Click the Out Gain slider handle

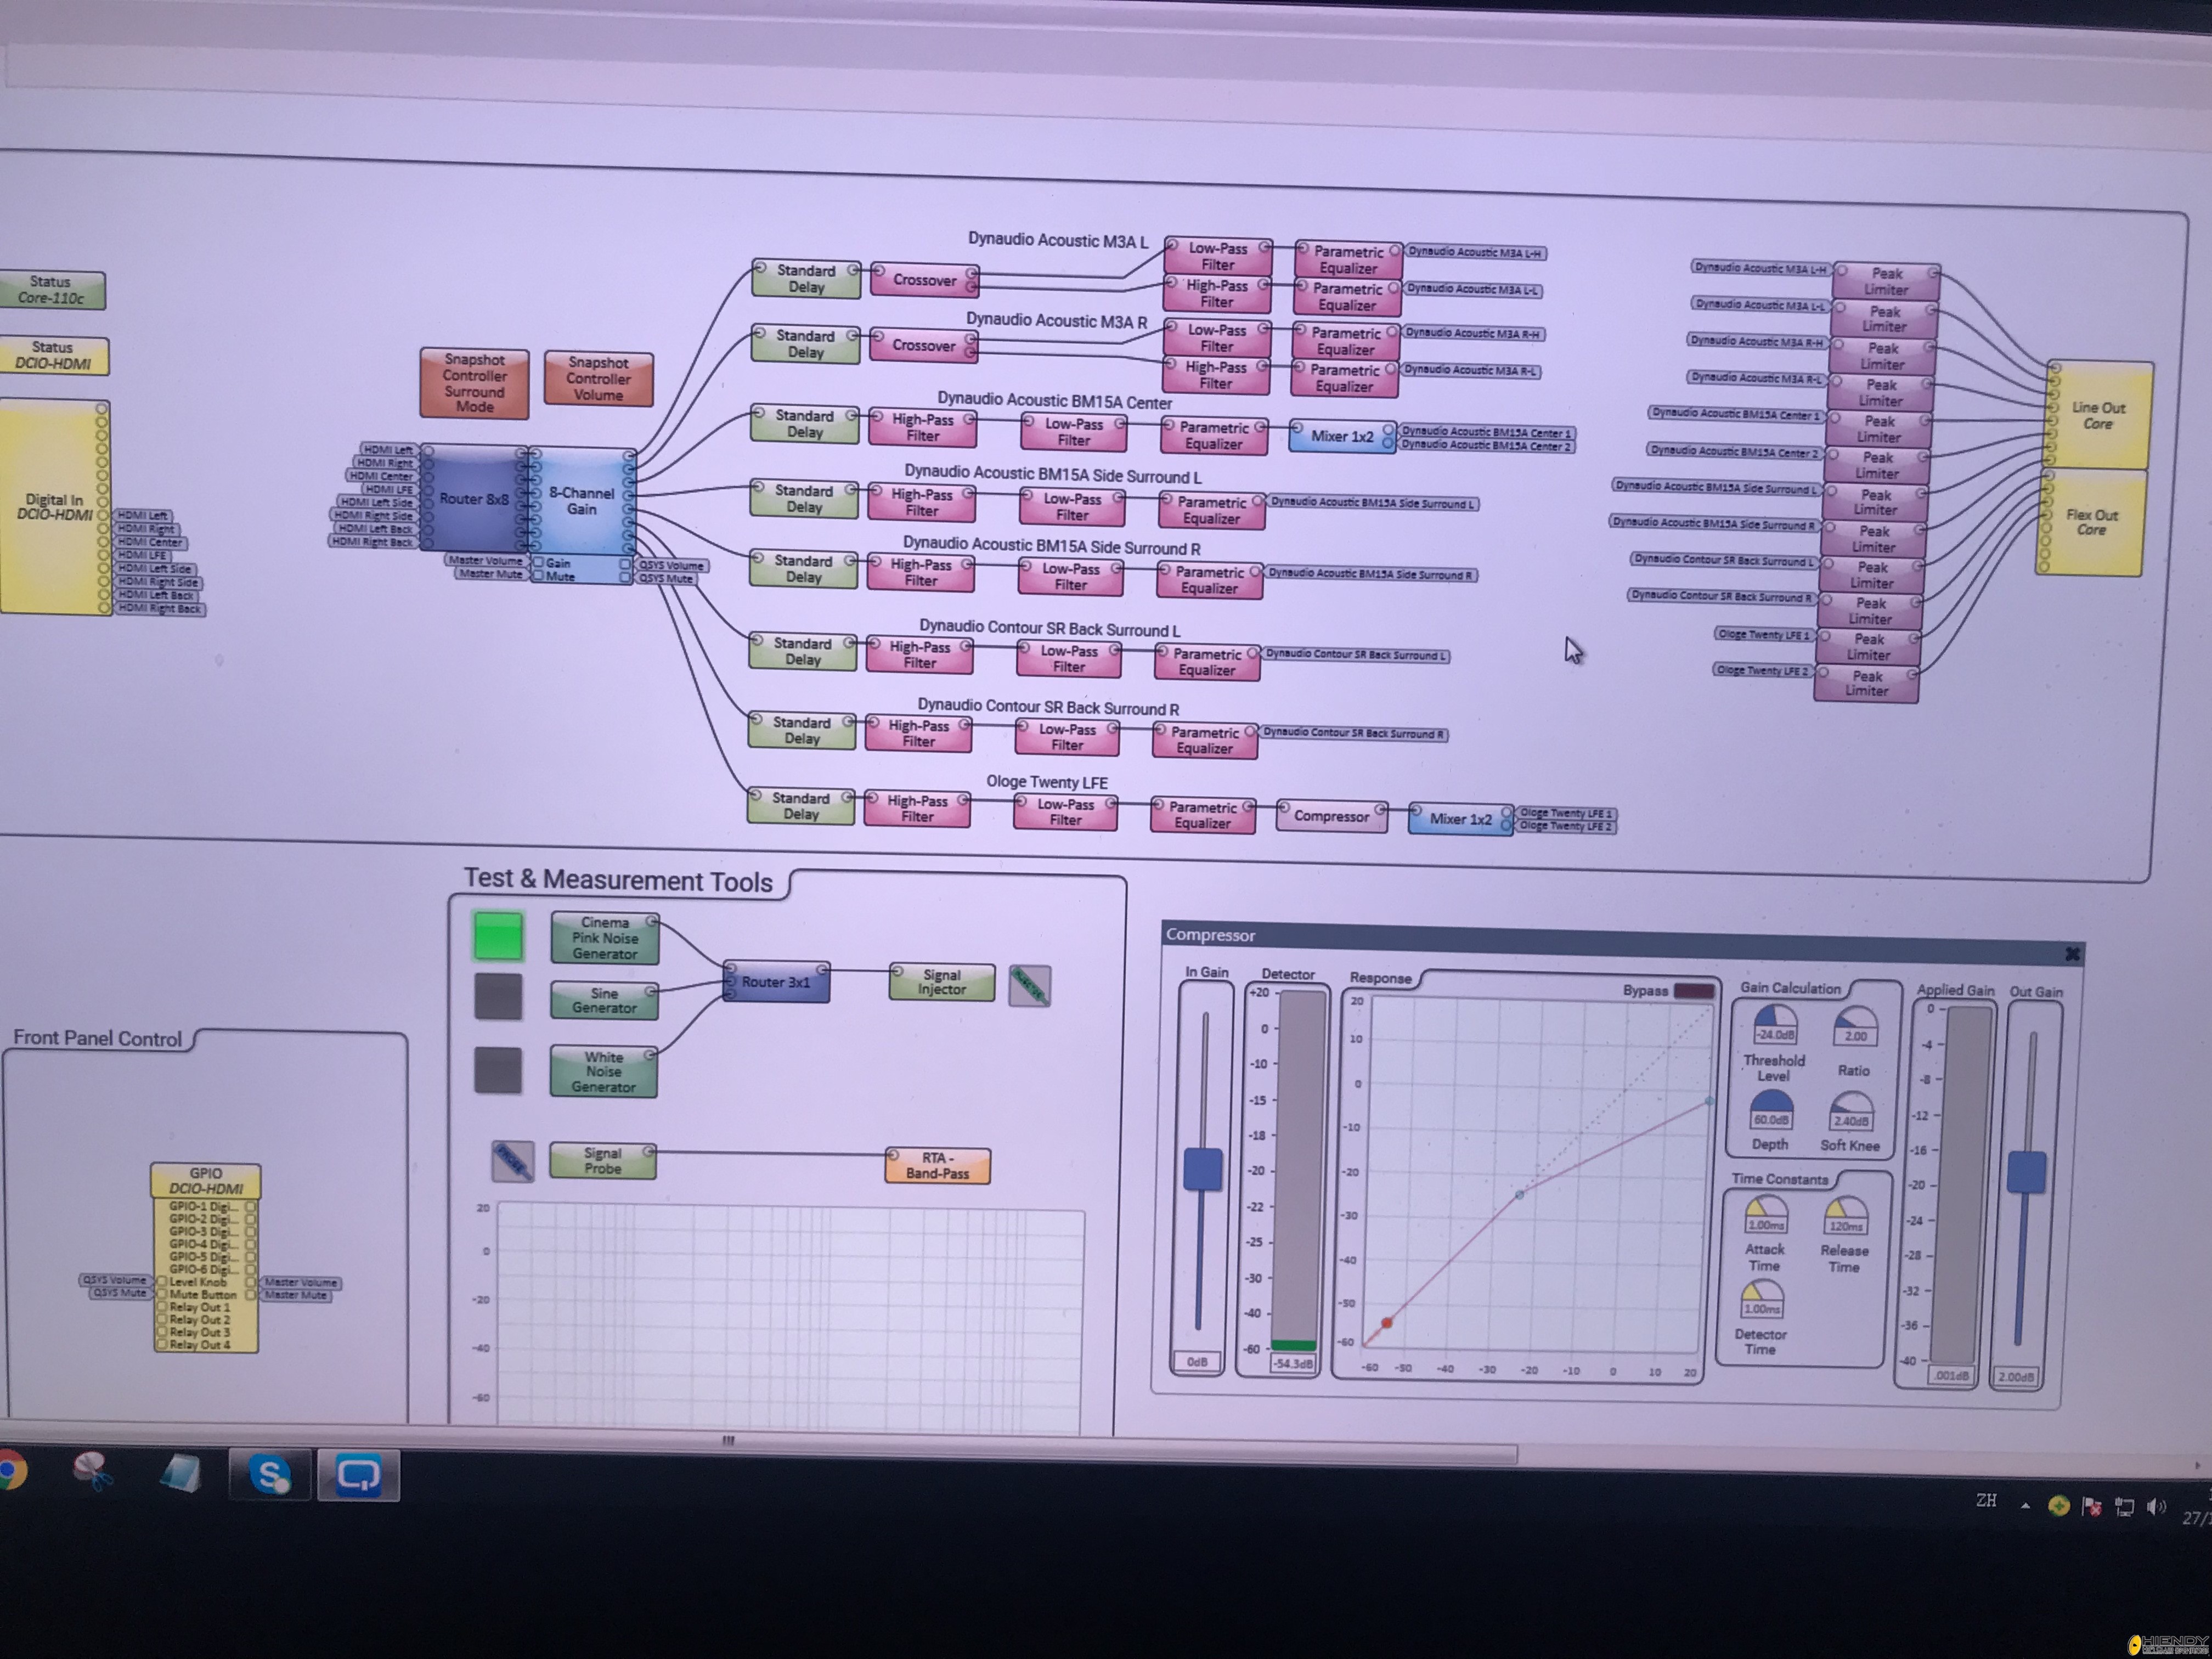coord(2027,1172)
